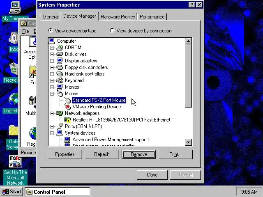Open the My Computer desktop icon
This screenshot has width=263, height=197.
click(15, 7)
